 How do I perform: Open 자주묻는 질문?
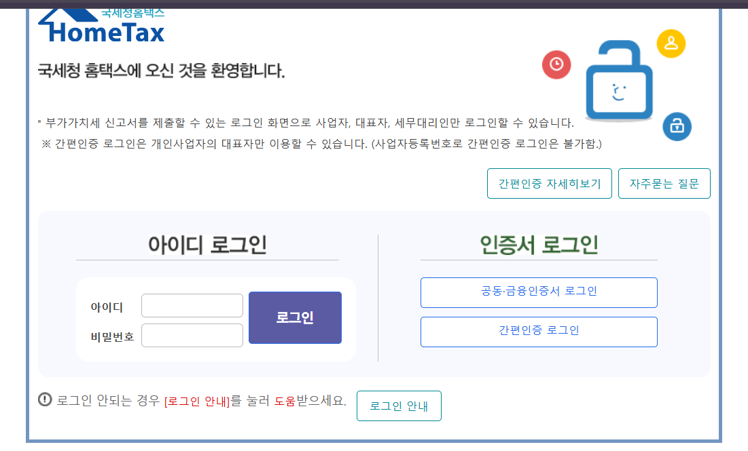(664, 183)
